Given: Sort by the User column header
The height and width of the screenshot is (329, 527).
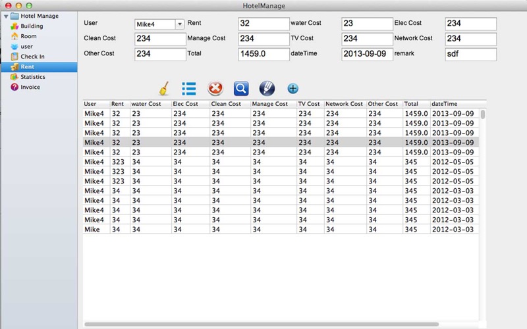Looking at the screenshot, I should point(96,104).
